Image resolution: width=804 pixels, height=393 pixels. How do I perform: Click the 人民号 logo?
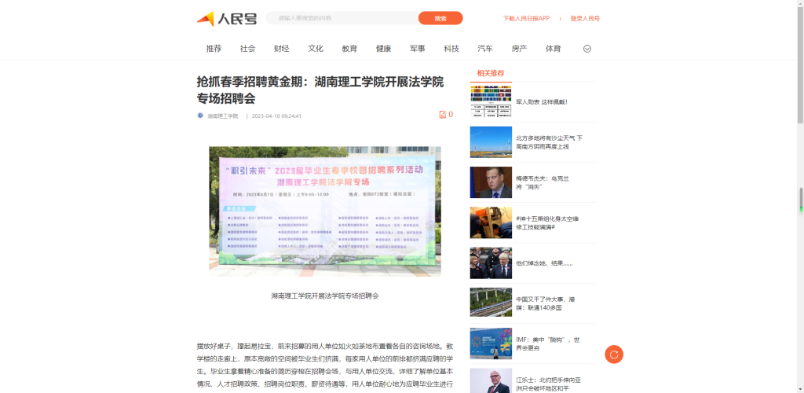(226, 18)
